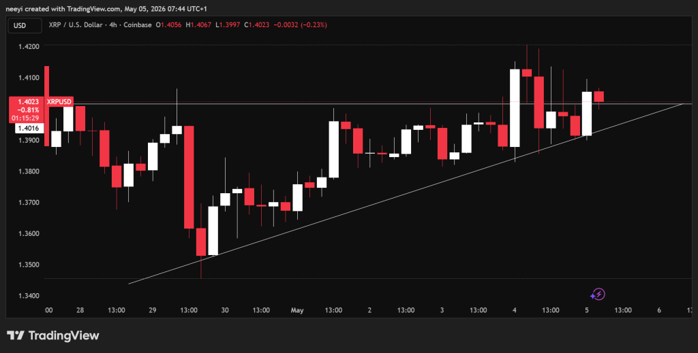Click the date 29 on time axis

152,310
